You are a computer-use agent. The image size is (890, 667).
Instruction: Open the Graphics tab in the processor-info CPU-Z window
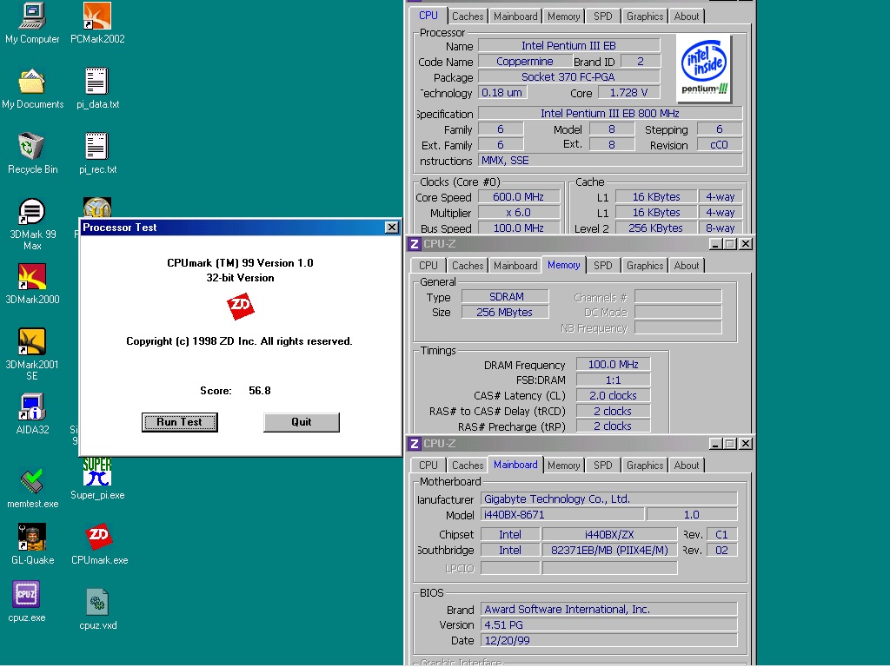645,17
